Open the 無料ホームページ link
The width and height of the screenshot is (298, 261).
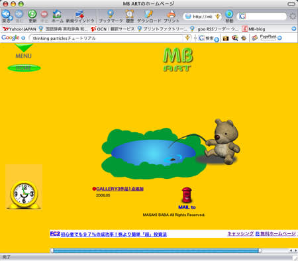coord(278,234)
